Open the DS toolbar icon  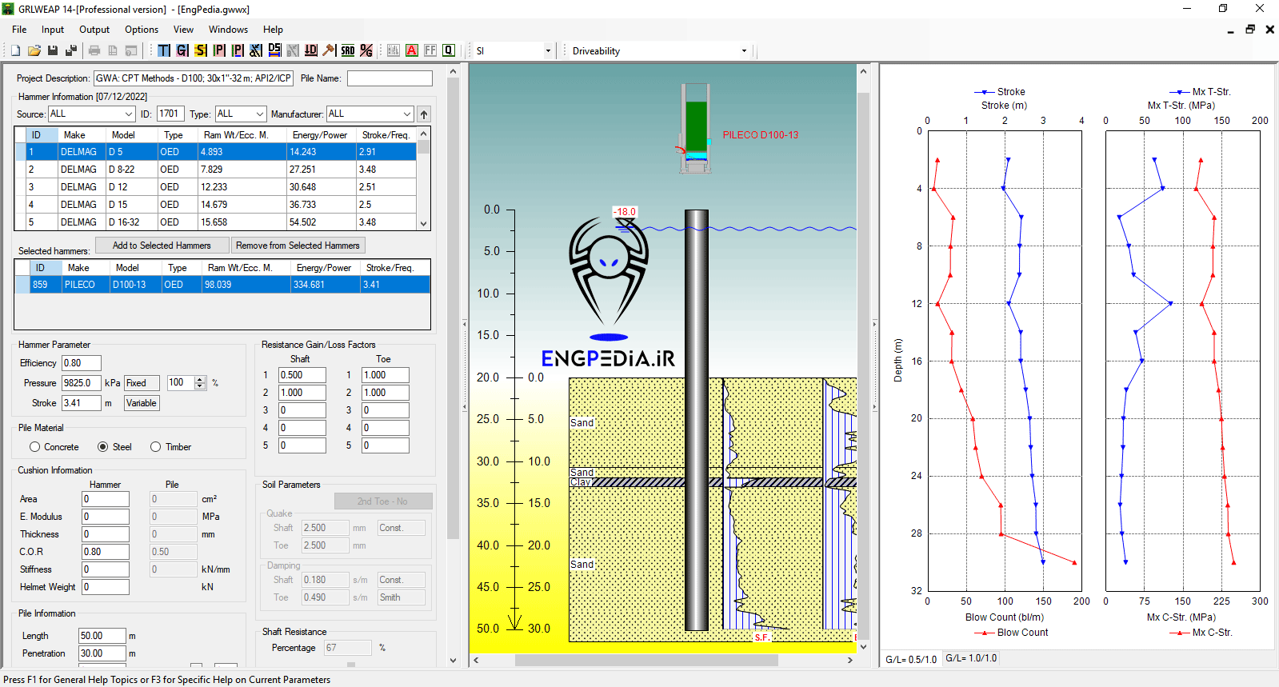click(274, 50)
